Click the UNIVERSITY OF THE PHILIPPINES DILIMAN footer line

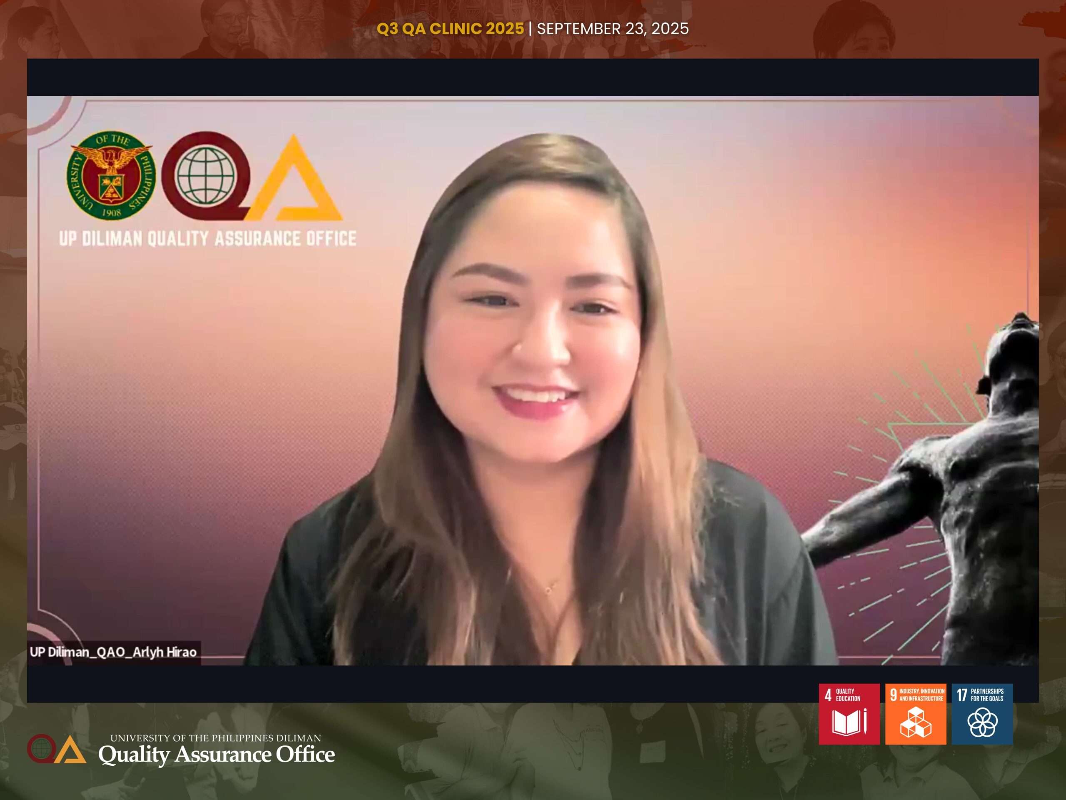[x=215, y=738]
